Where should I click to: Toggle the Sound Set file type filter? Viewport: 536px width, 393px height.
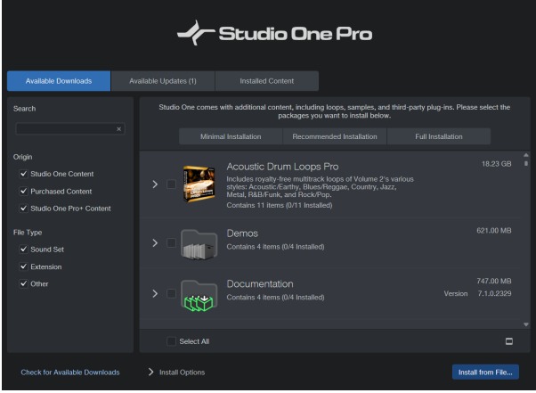[x=23, y=250]
